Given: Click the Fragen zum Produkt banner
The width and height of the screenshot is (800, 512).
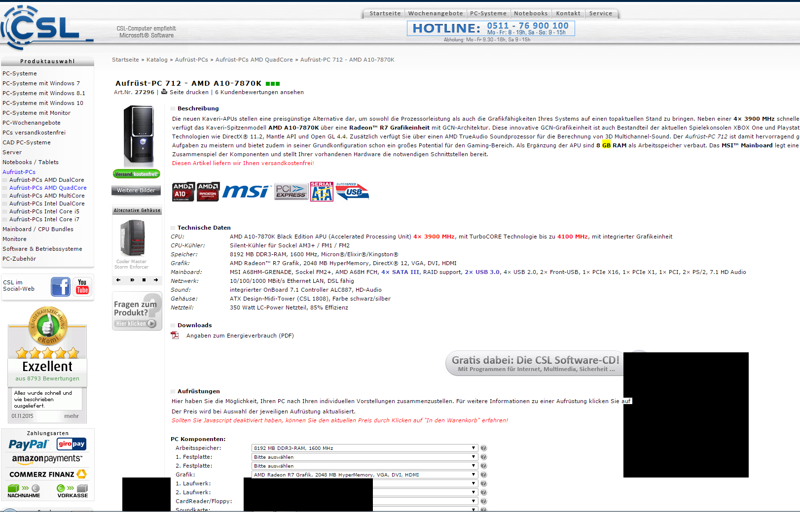Looking at the screenshot, I should (137, 311).
